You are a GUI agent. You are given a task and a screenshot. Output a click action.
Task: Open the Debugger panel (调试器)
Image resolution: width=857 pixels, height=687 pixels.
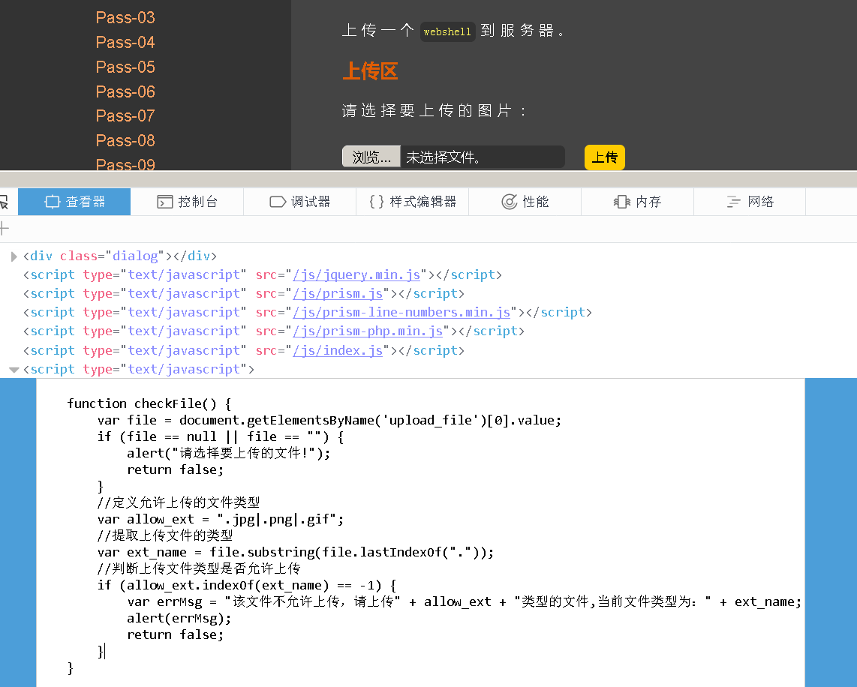(x=299, y=201)
